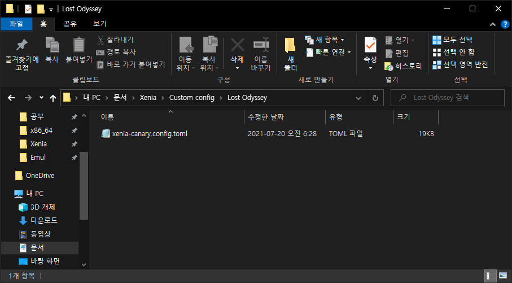Go forward with the right arrow

(x=28, y=98)
